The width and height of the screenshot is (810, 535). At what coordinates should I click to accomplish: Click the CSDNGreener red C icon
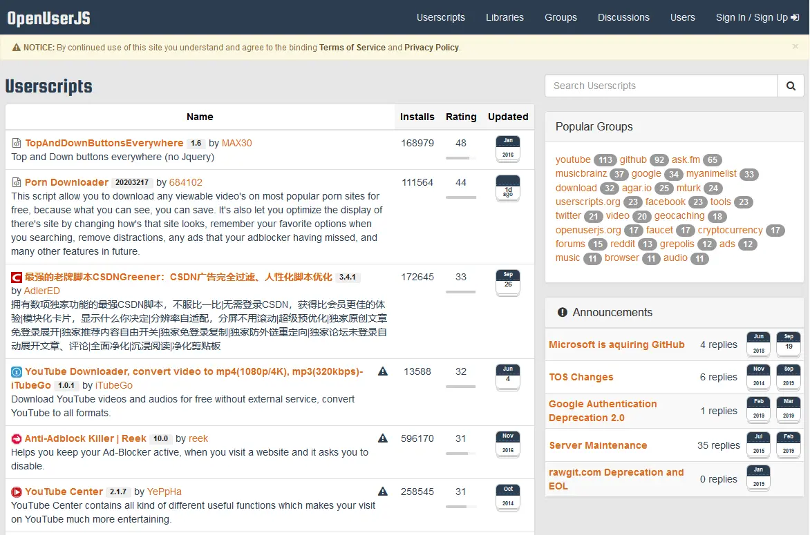17,278
